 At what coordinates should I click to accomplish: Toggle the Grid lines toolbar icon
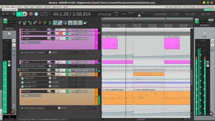(75, 23)
